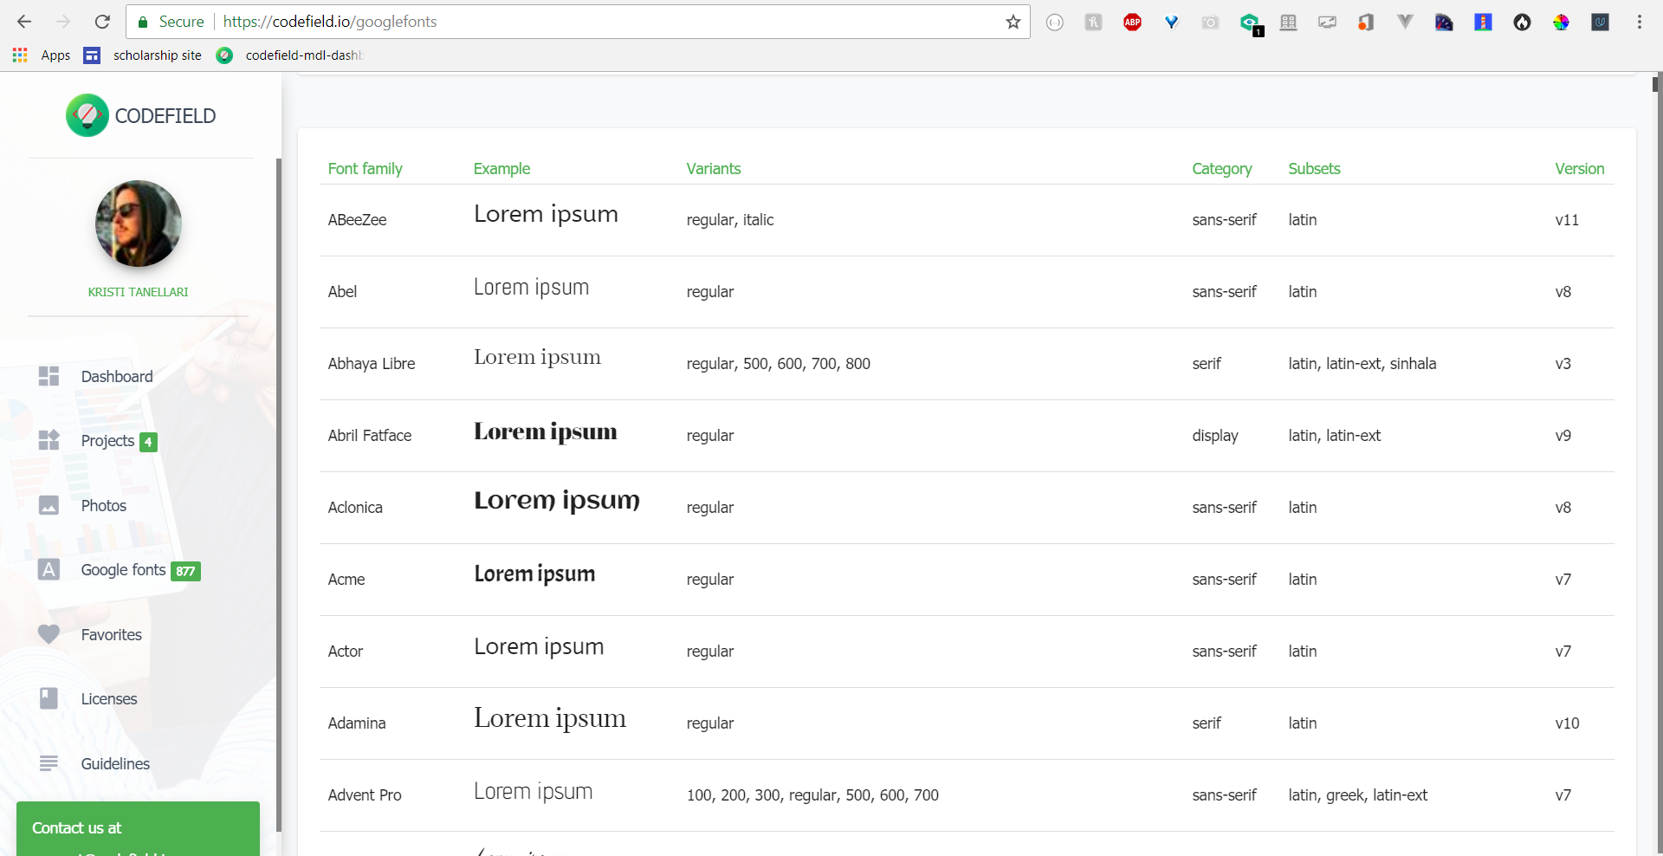
Task: Click the Photos sidebar icon
Action: click(x=49, y=505)
